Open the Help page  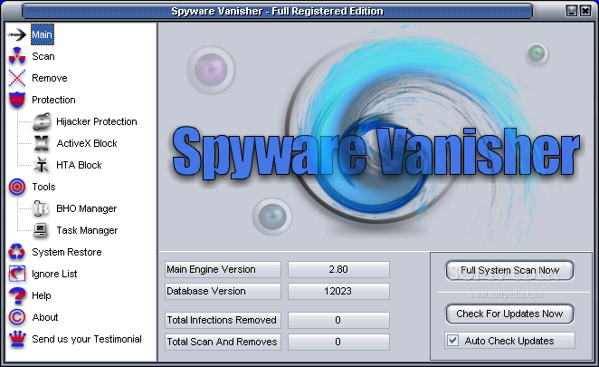click(42, 295)
